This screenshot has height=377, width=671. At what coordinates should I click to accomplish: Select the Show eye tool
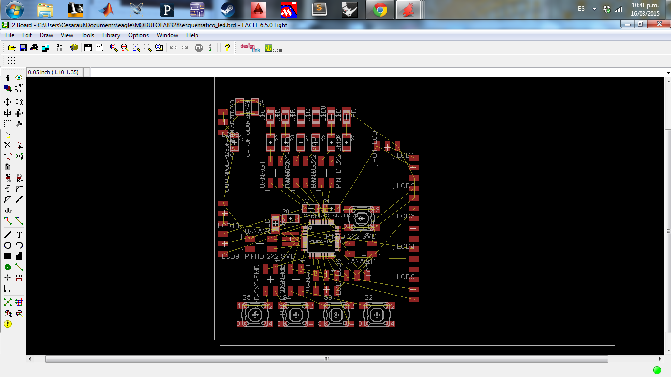[x=19, y=78]
